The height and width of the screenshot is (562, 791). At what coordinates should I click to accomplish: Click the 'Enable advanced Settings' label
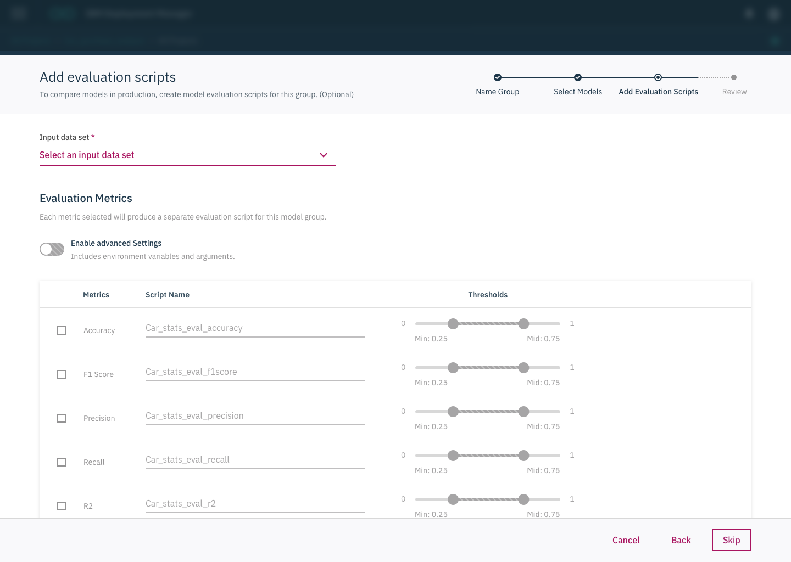[116, 243]
